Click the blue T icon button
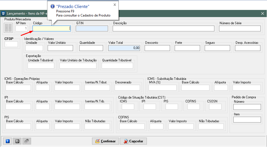Viewport: 267px width, 147px height. point(8,141)
